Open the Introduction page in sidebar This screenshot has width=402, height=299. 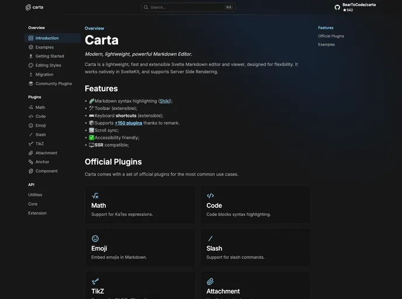[53, 38]
